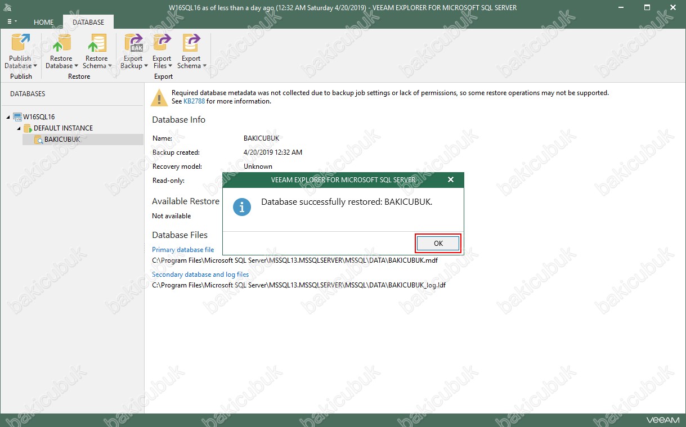Click the DATABASES pane header
This screenshot has width=686, height=427.
(x=28, y=94)
